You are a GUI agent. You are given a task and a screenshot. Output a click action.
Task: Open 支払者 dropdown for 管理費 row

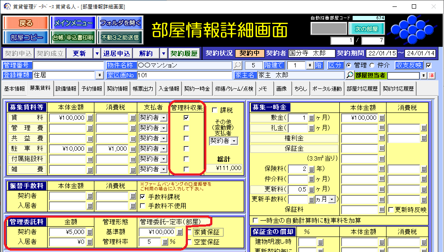pyautogui.click(x=163, y=128)
